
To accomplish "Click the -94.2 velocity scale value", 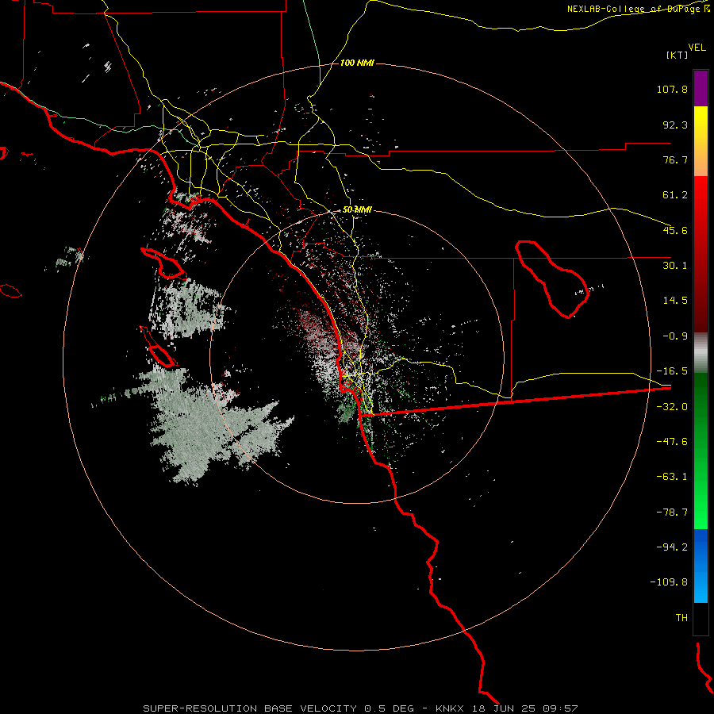I will 672,547.
